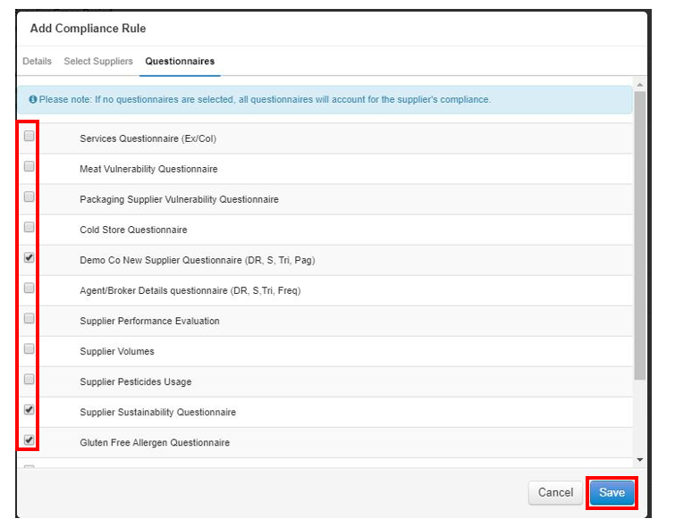Check the Meat Vulnerability Questionnaire box
The width and height of the screenshot is (675, 527).
point(29,166)
